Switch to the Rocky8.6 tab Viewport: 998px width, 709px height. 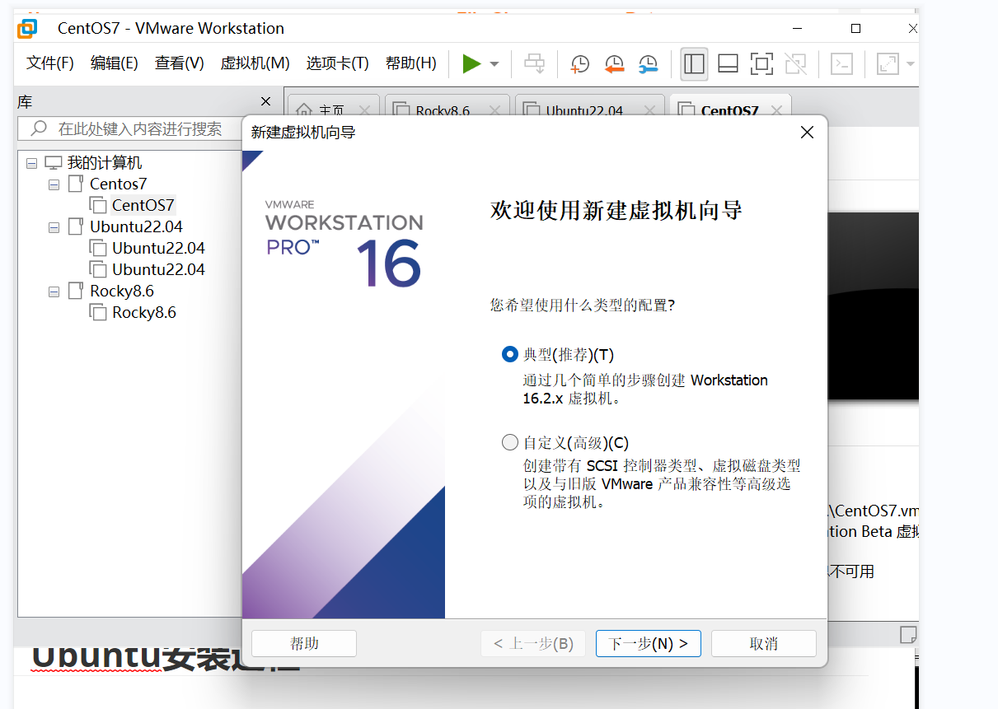443,110
